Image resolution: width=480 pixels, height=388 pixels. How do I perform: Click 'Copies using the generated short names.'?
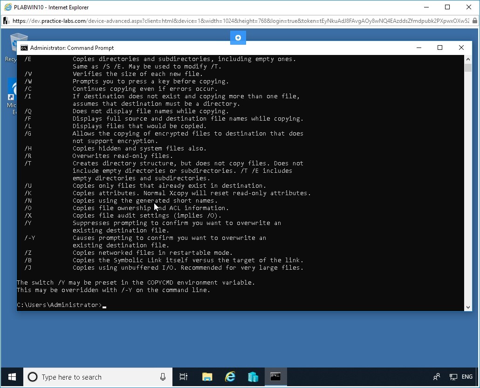(145, 200)
